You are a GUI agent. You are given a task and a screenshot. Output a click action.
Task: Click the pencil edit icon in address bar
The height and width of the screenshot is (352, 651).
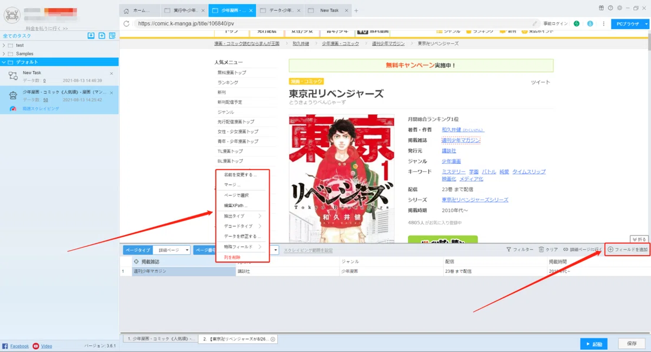pyautogui.click(x=535, y=24)
